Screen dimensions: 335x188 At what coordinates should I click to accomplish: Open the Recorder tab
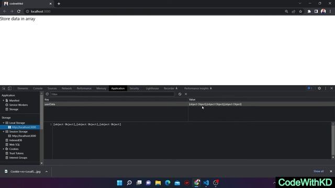pyautogui.click(x=171, y=88)
